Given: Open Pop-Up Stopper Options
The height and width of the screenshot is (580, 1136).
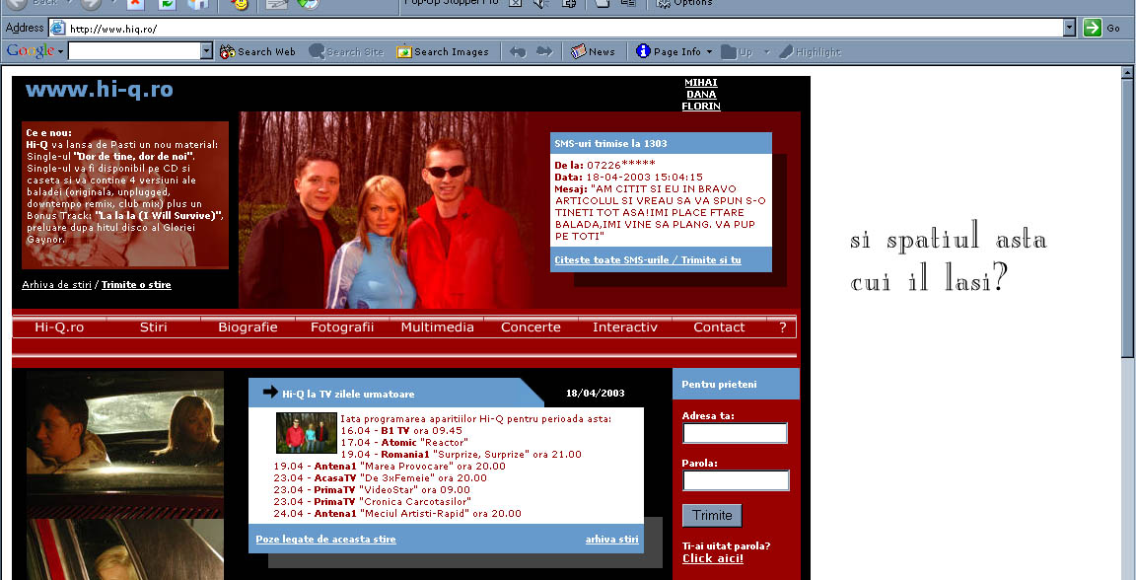Looking at the screenshot, I should click(x=684, y=4).
